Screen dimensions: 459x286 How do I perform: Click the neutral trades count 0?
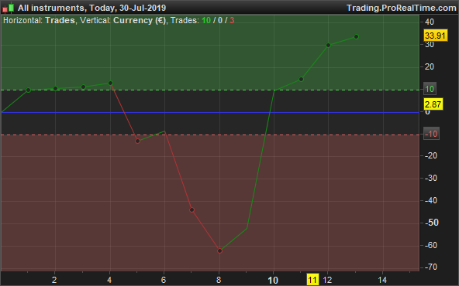pos(219,20)
